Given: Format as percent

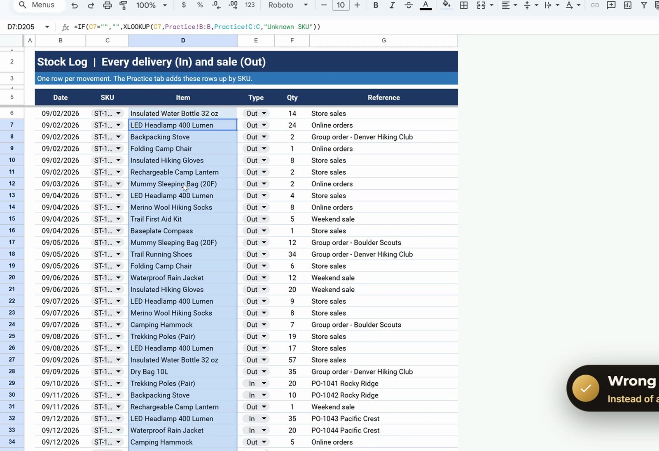Looking at the screenshot, I should click(x=200, y=5).
